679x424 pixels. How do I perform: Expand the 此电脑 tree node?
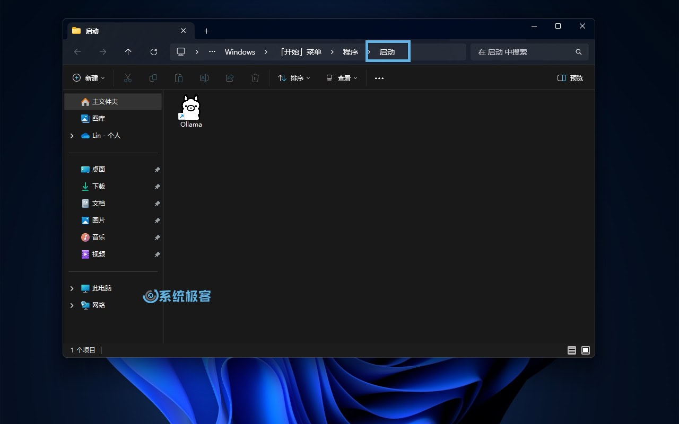pyautogui.click(x=72, y=288)
